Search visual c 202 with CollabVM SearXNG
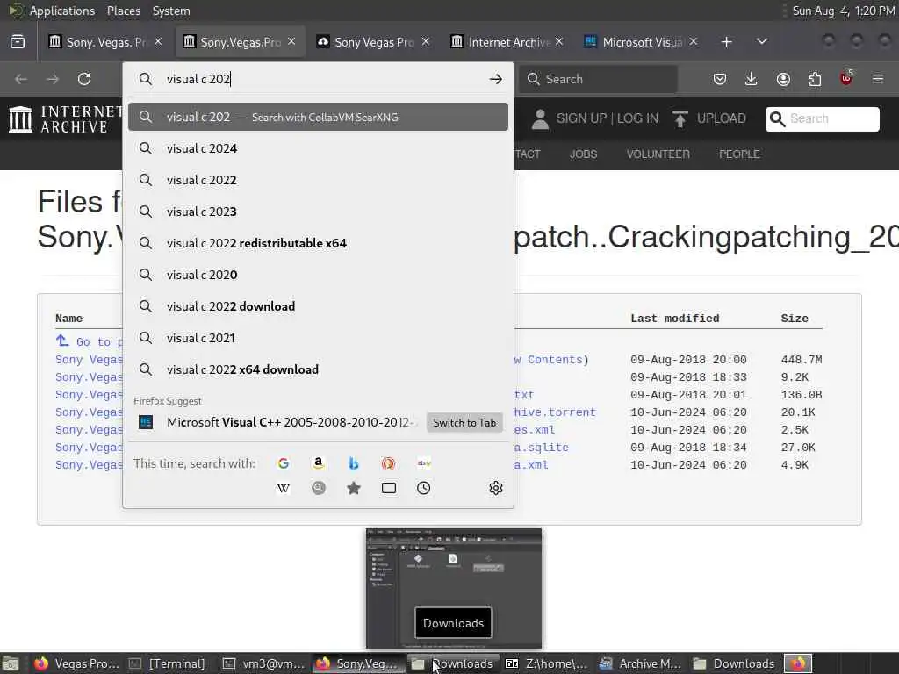 point(318,117)
